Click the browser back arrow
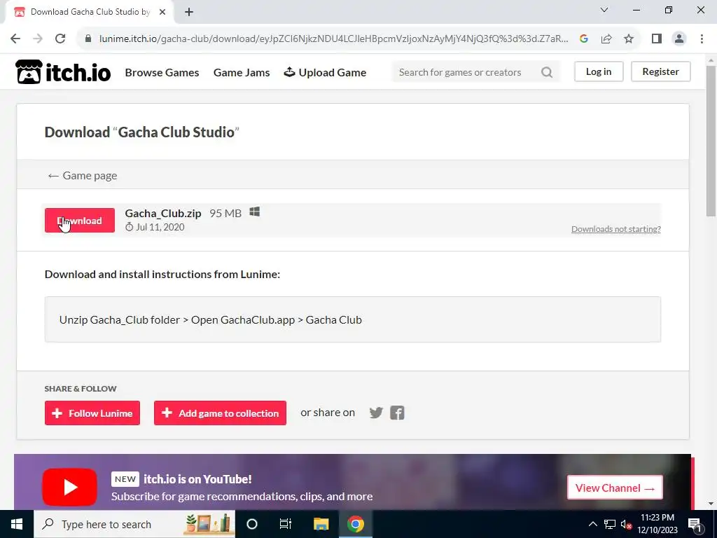Image resolution: width=717 pixels, height=538 pixels. (x=15, y=39)
